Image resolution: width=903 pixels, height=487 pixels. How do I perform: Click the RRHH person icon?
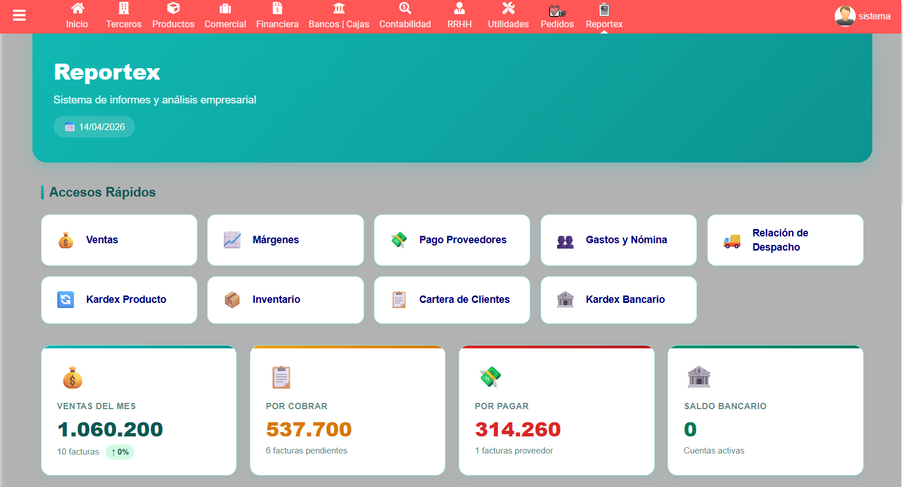pyautogui.click(x=460, y=8)
